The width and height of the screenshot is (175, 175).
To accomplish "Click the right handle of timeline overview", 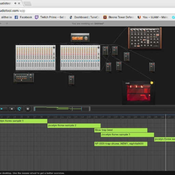I will [x=90, y=109].
